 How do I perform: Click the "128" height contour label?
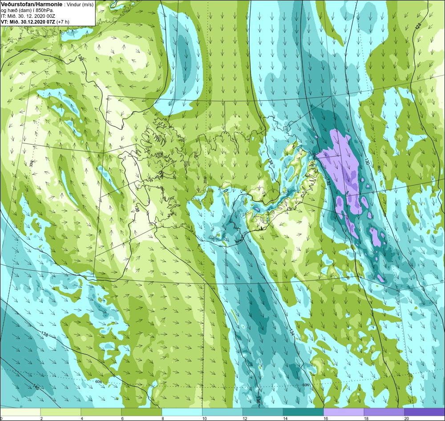[x=418, y=26]
